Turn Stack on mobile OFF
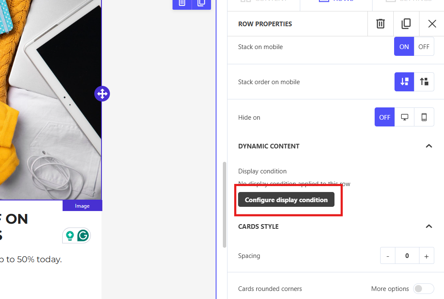Image resolution: width=444 pixels, height=299 pixels. [x=424, y=47]
